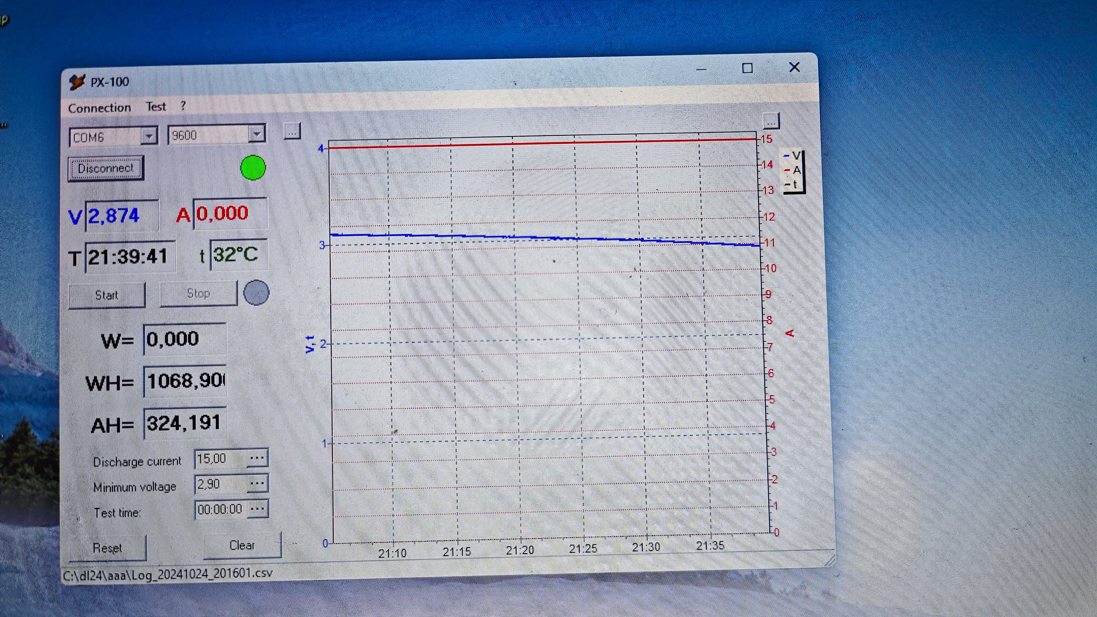
Task: Open the Test menu
Action: coord(156,107)
